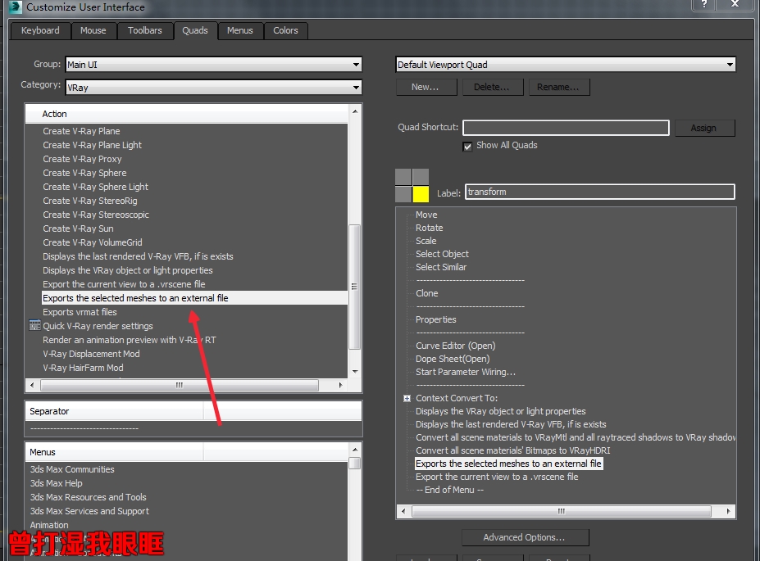Click the Action column header

(187, 114)
